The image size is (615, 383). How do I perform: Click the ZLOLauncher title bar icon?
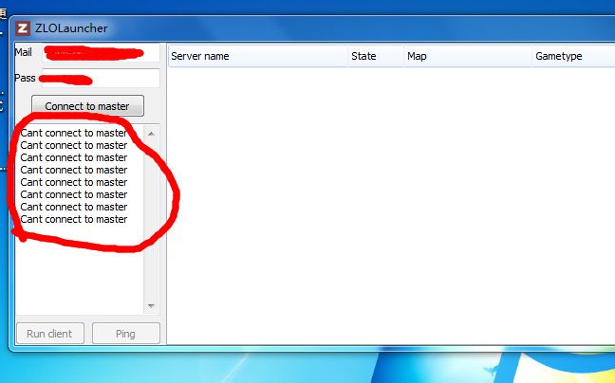[x=23, y=28]
